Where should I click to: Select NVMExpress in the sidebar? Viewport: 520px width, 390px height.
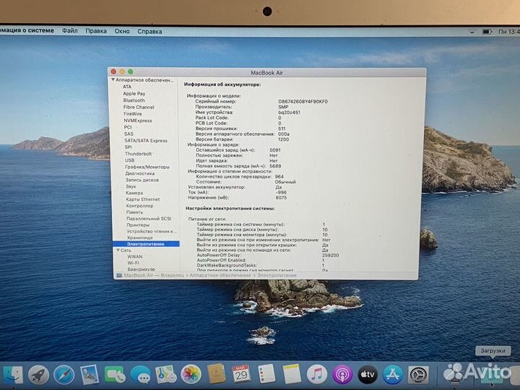click(138, 121)
